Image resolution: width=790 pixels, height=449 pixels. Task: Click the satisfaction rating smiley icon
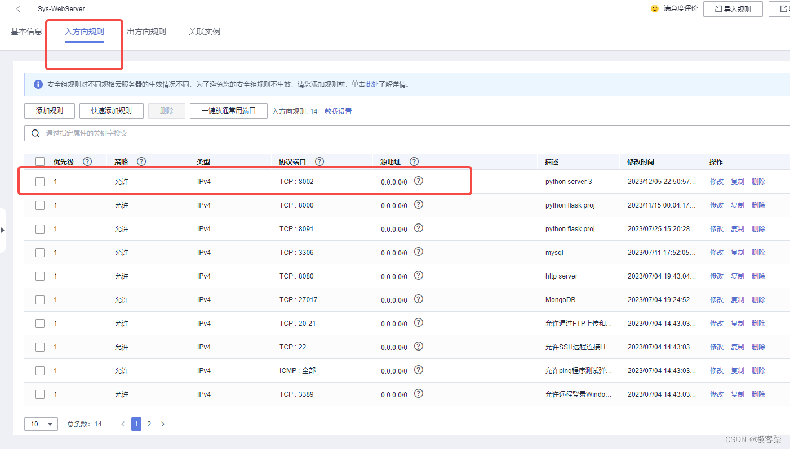654,8
